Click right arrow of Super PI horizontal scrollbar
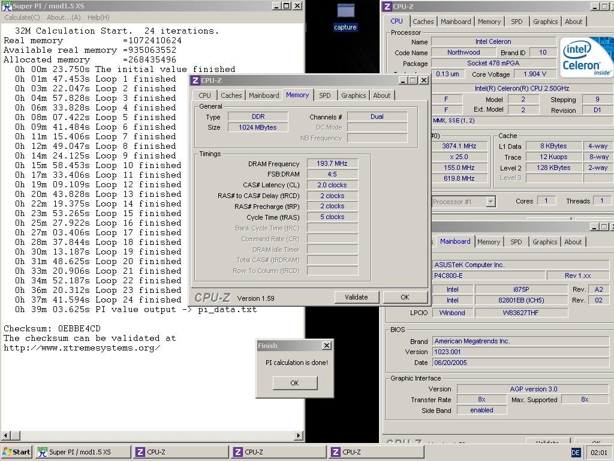614x461 pixels. point(299,435)
